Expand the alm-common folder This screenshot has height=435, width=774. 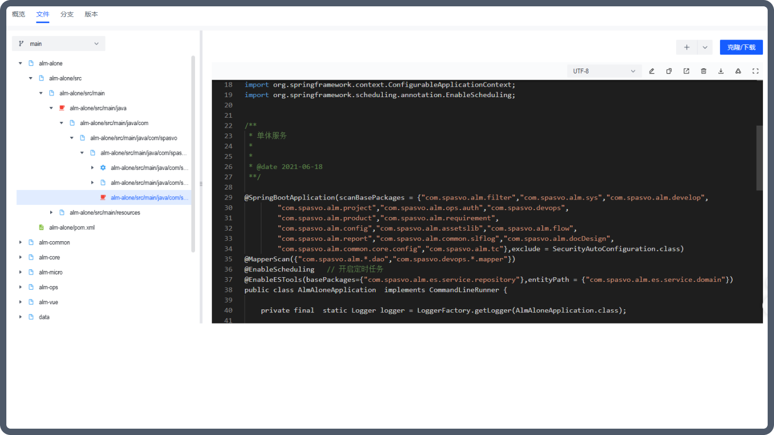tap(21, 242)
